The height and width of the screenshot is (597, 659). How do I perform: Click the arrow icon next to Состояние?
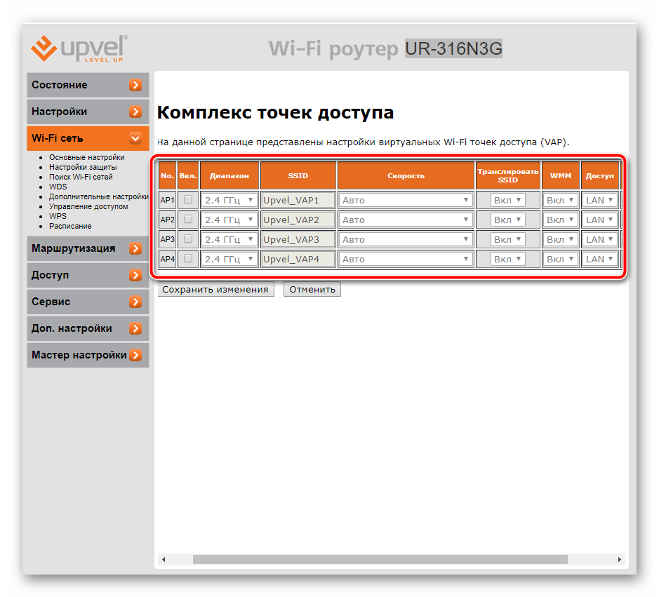135,86
